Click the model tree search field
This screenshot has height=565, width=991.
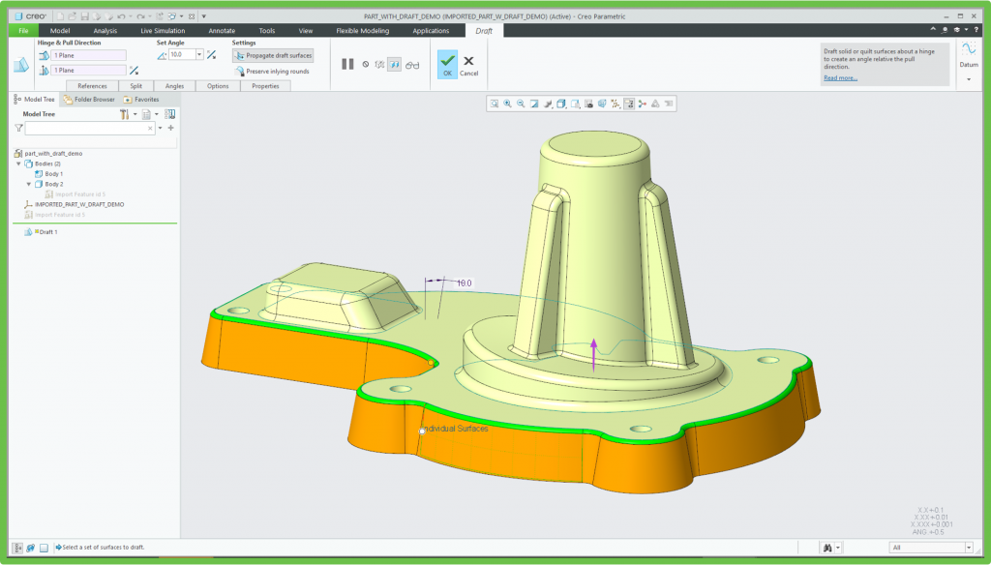pyautogui.click(x=87, y=128)
